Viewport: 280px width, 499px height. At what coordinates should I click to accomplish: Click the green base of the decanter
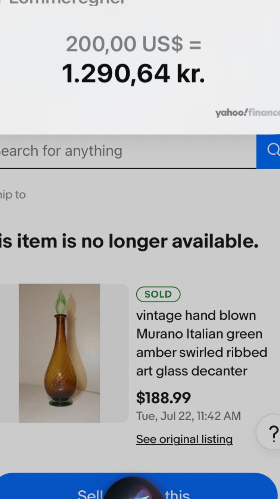coord(59,403)
